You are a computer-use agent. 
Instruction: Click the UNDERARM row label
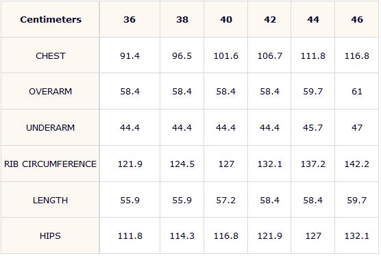click(51, 127)
